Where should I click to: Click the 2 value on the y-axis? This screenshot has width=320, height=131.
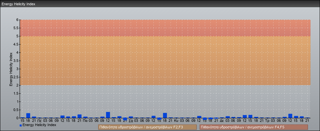(x=18, y=85)
